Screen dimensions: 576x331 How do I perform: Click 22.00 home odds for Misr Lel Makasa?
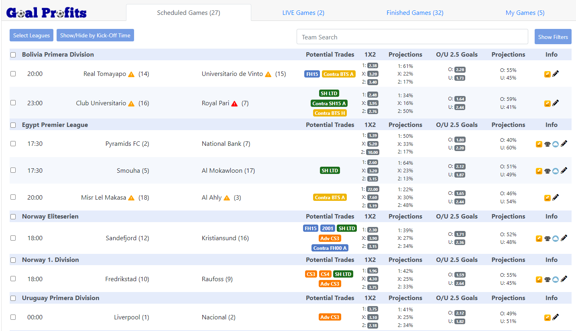click(x=373, y=189)
